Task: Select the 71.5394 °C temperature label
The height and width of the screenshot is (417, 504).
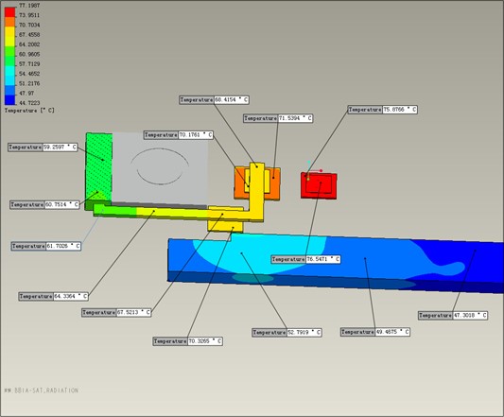Action: pyautogui.click(x=278, y=118)
